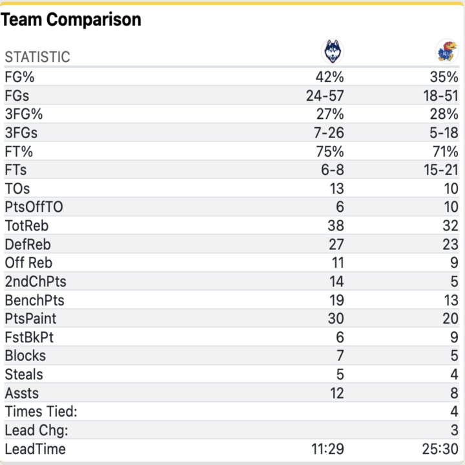The width and height of the screenshot is (465, 465).
Task: Select the 24-57 field goals value
Action: coord(325,96)
